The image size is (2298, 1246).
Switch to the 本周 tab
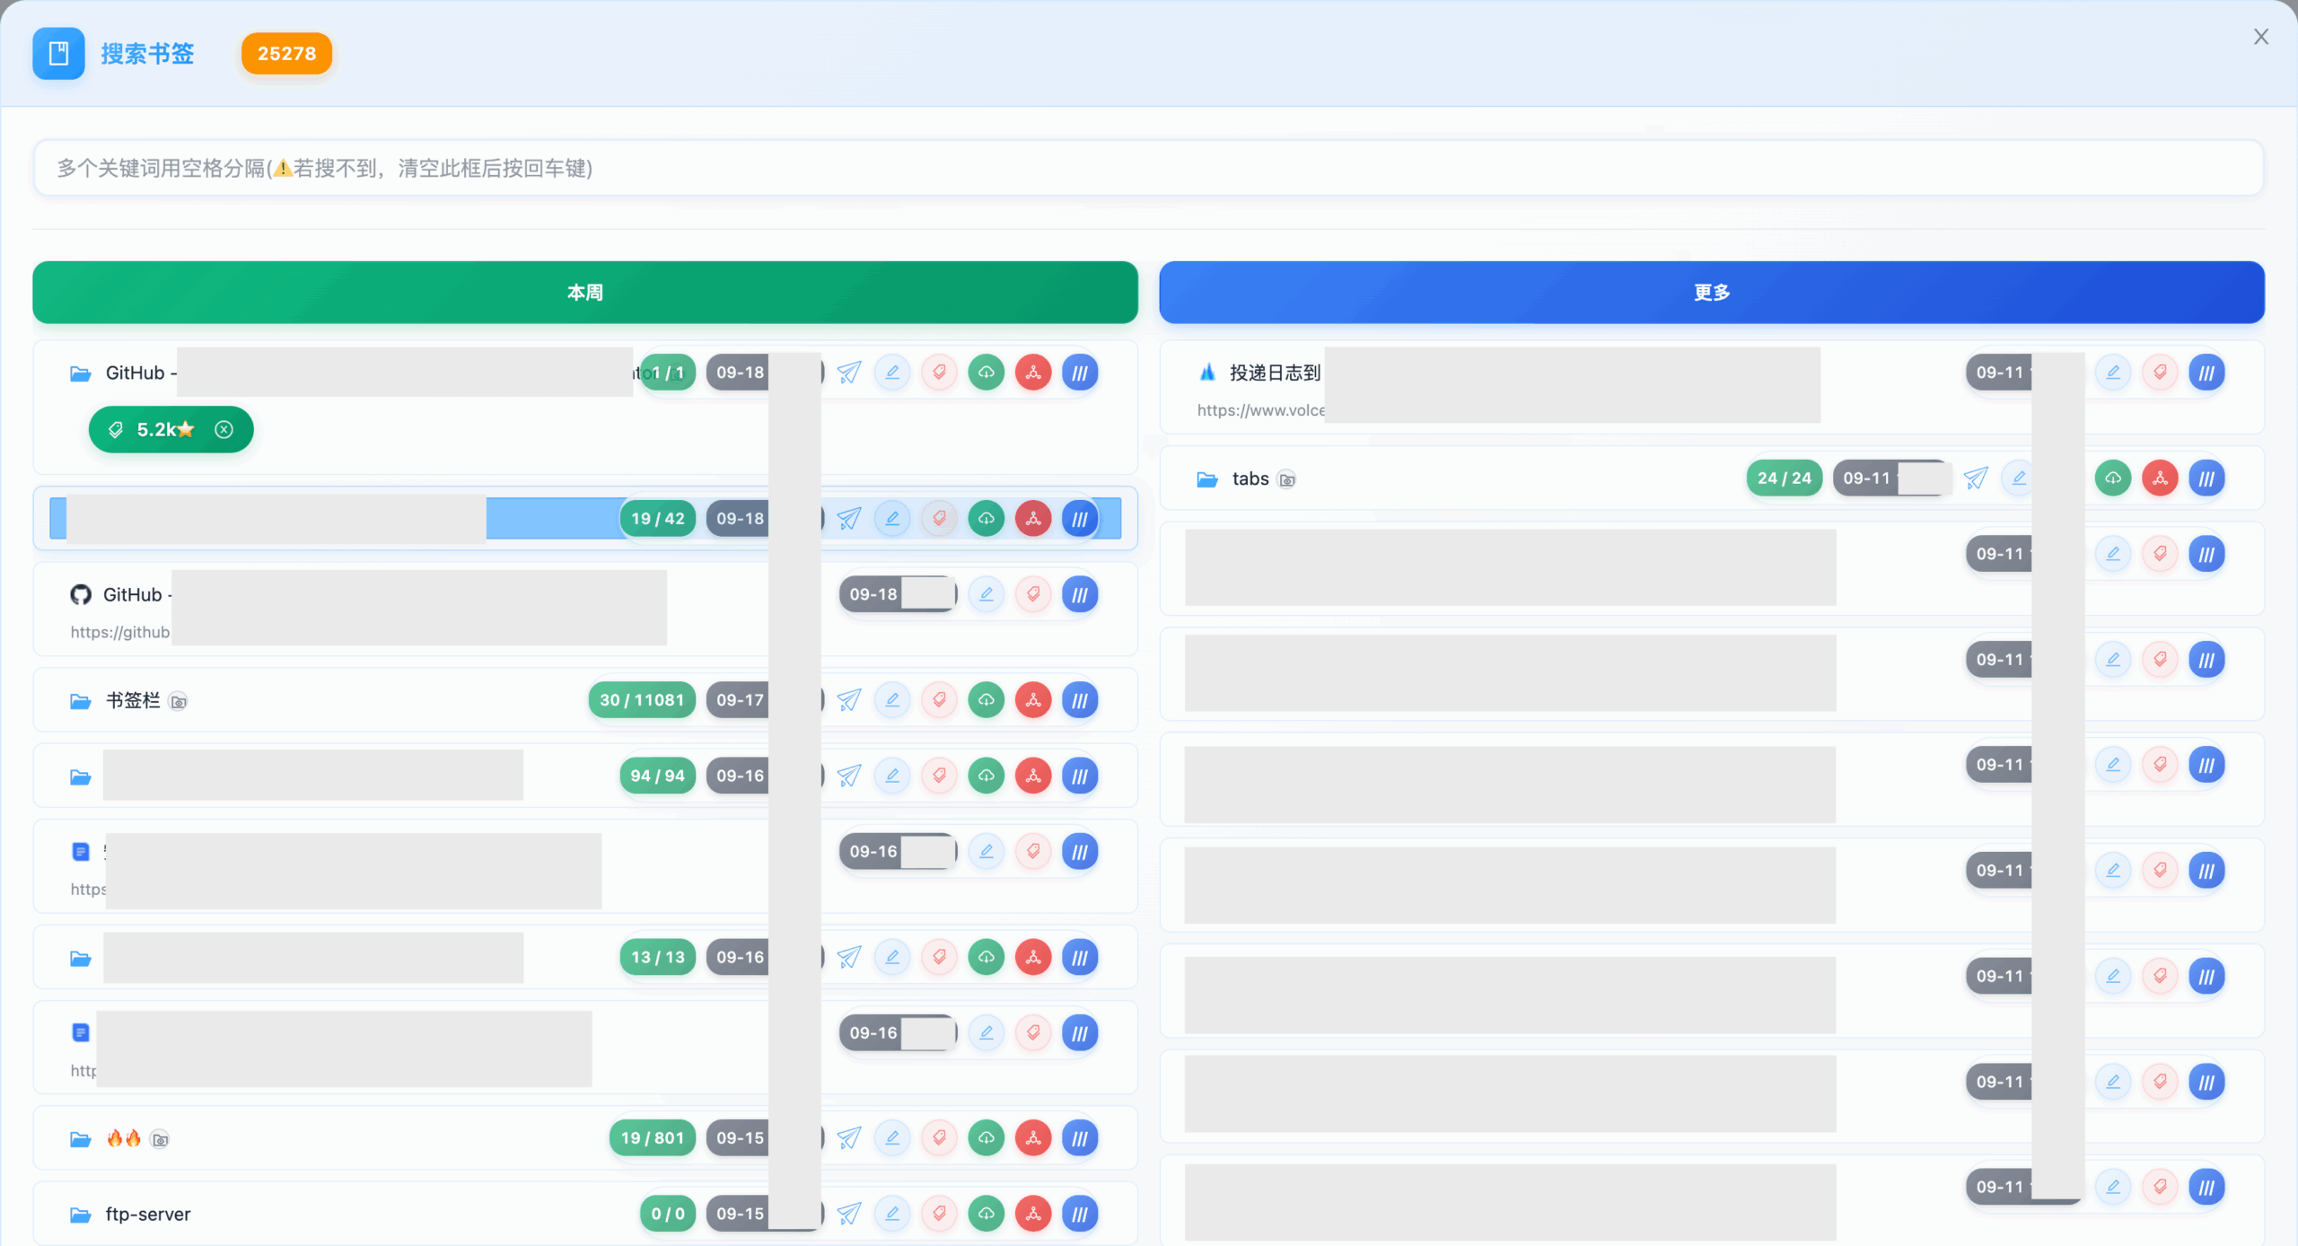pyautogui.click(x=584, y=293)
